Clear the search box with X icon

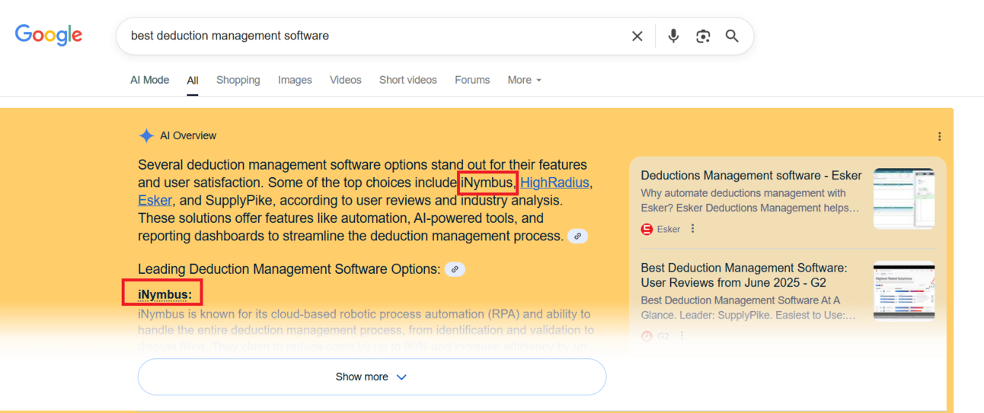[637, 37]
